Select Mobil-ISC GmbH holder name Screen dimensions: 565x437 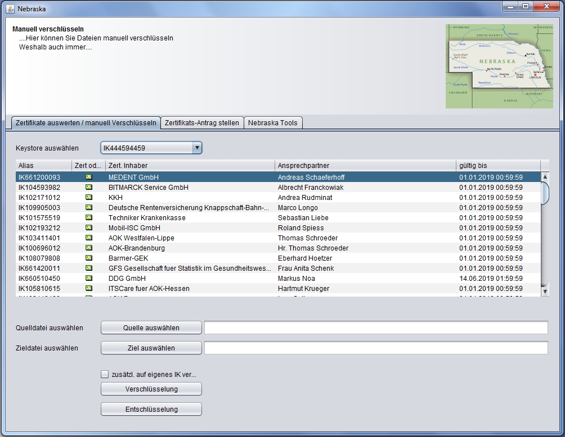[x=134, y=227]
